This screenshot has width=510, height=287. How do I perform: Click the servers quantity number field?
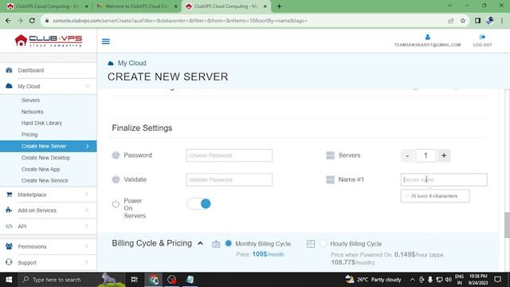[x=426, y=155]
